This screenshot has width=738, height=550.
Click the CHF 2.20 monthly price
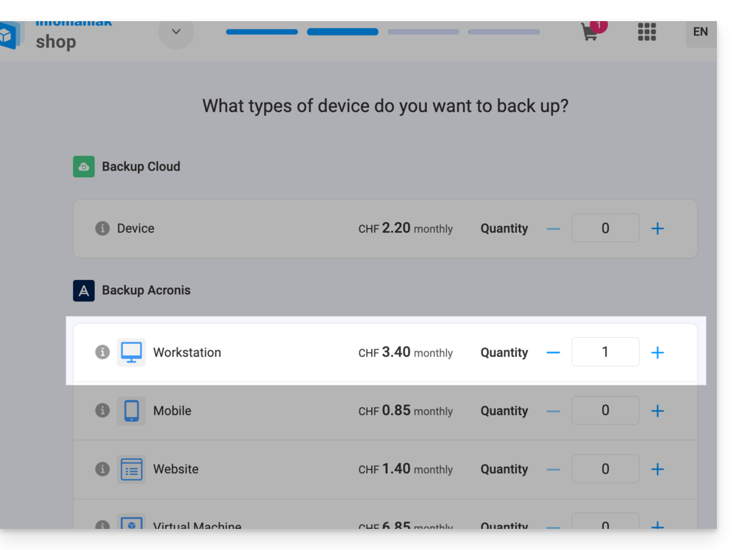point(405,229)
